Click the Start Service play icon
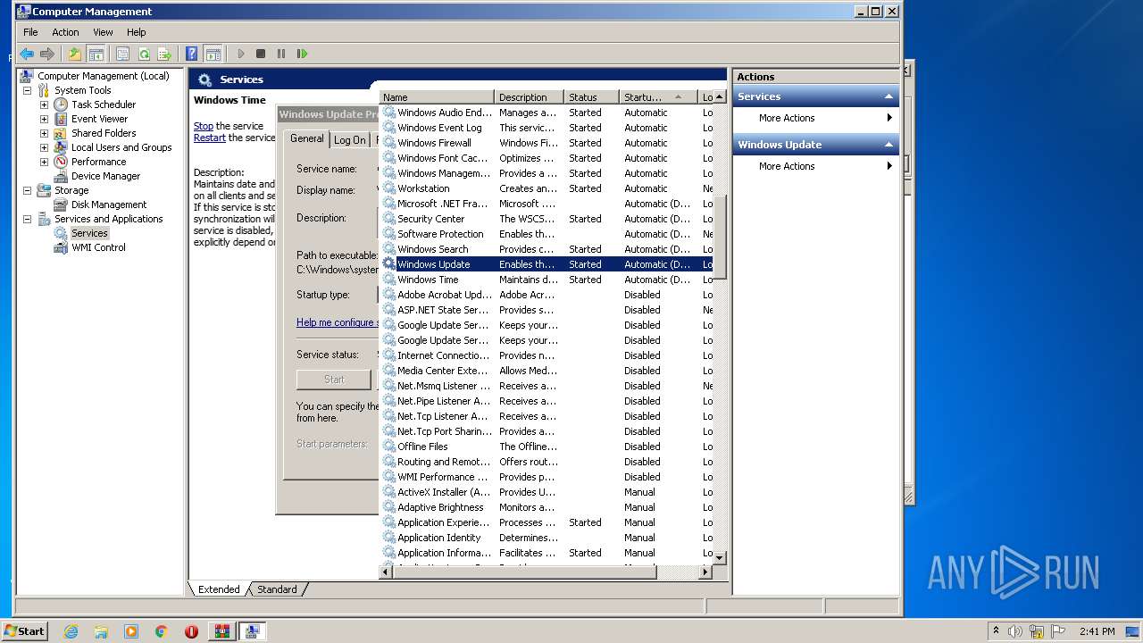Viewport: 1143px width, 643px height. click(240, 54)
